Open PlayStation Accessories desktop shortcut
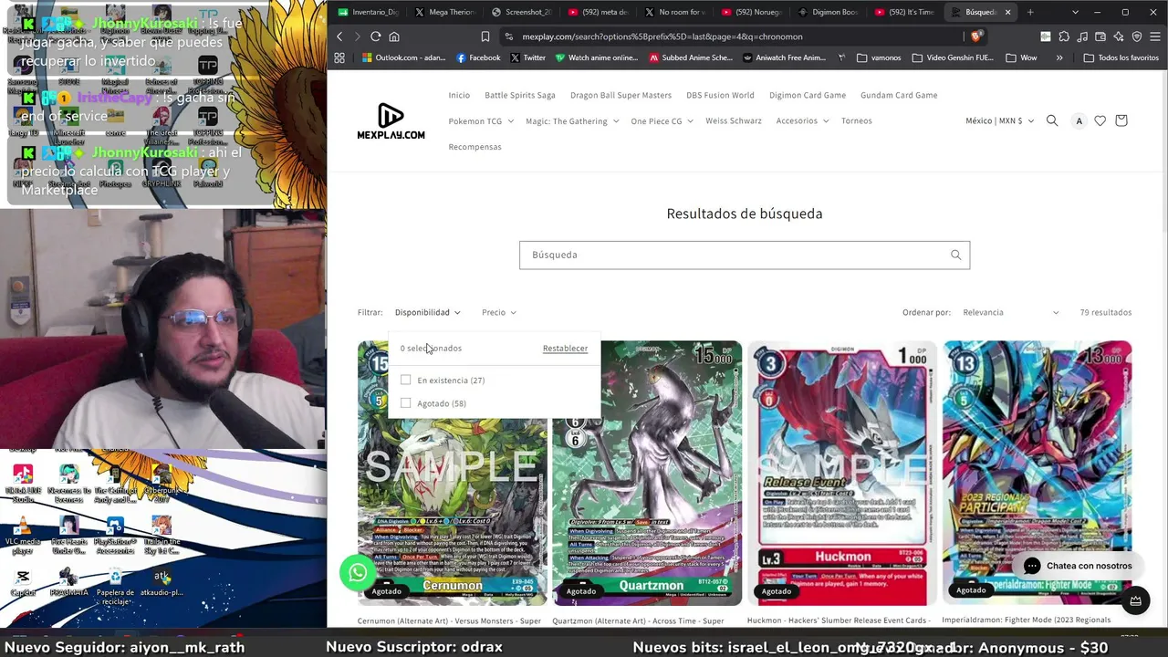 pos(115,534)
